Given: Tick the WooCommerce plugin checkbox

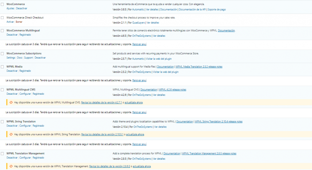Looking at the screenshot, I should point(2,4).
